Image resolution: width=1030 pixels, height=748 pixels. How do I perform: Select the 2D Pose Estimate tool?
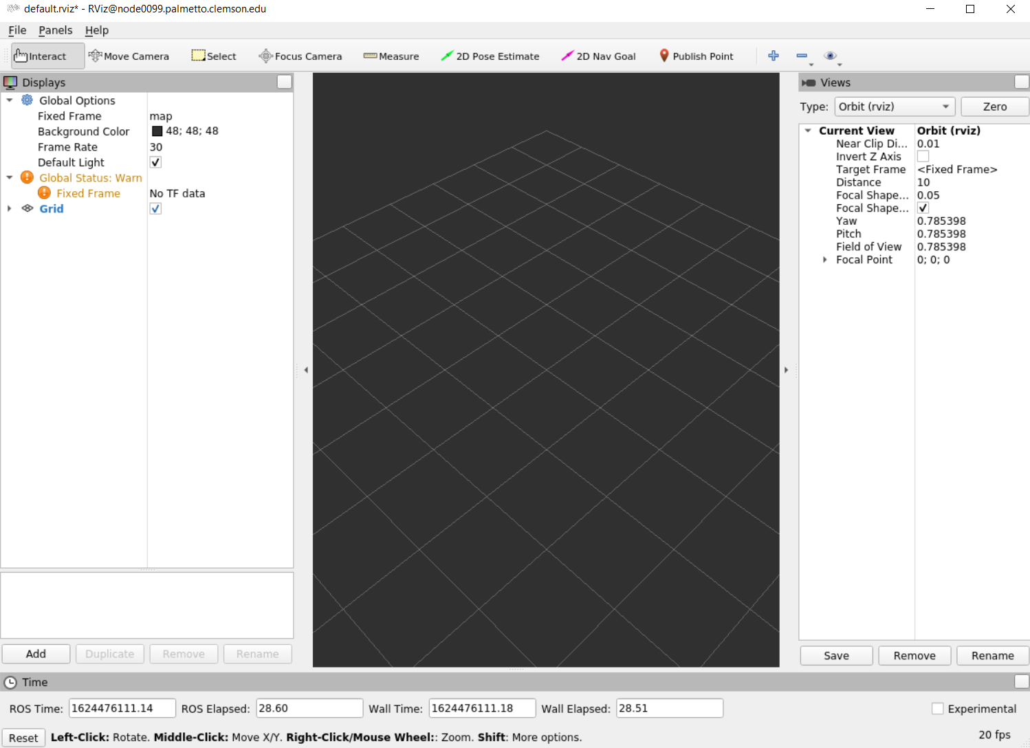click(490, 56)
